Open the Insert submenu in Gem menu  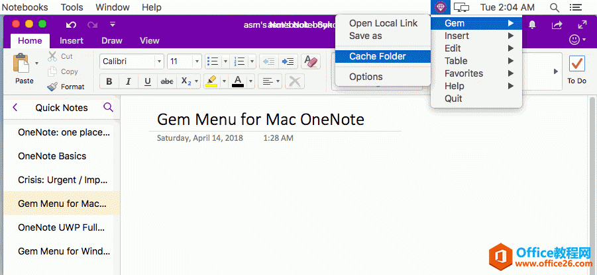click(476, 36)
